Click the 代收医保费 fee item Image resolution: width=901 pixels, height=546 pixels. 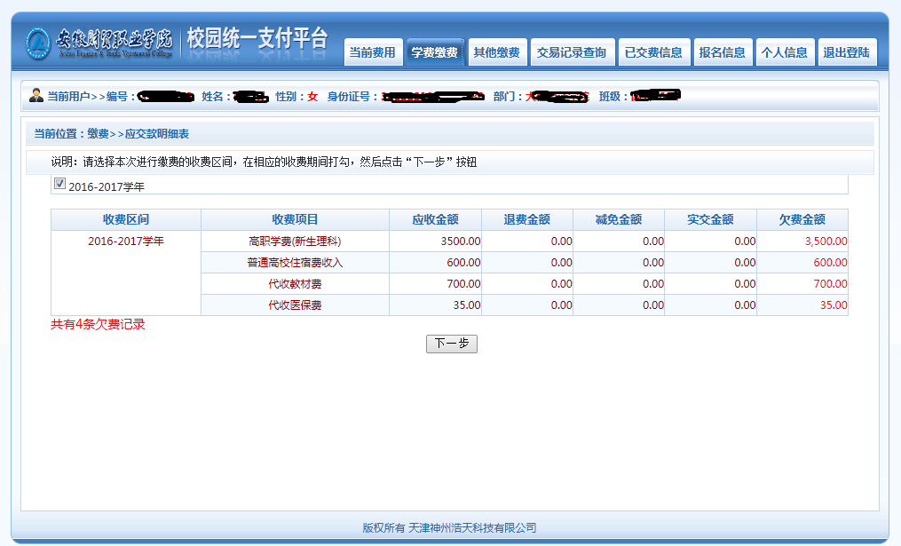[x=295, y=305]
